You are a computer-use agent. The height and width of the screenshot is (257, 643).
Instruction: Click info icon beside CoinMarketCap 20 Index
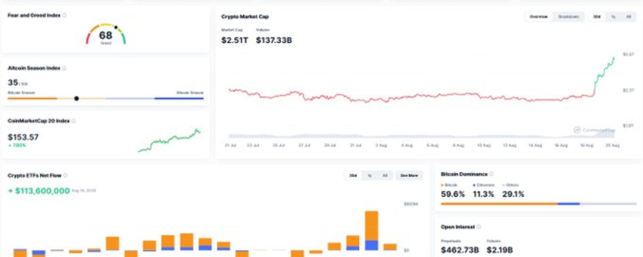coord(74,121)
